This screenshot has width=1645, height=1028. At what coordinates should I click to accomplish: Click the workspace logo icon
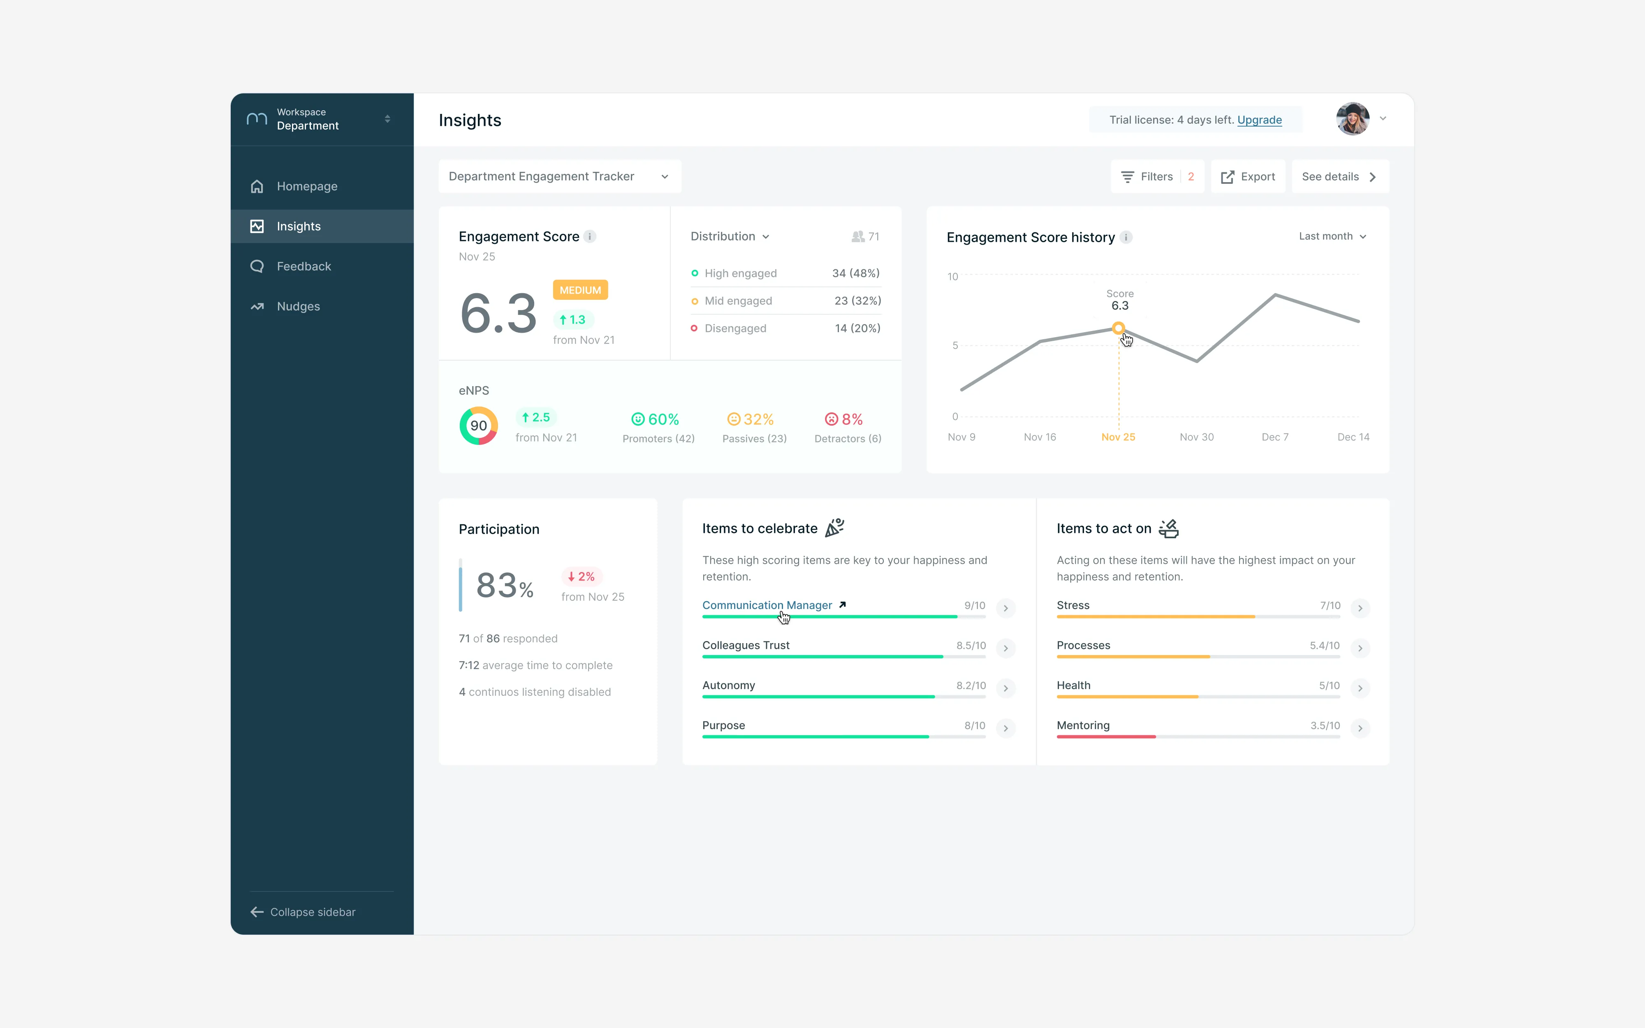coord(256,119)
